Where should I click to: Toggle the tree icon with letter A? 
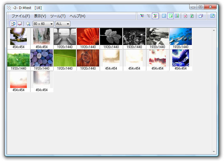[155, 16]
